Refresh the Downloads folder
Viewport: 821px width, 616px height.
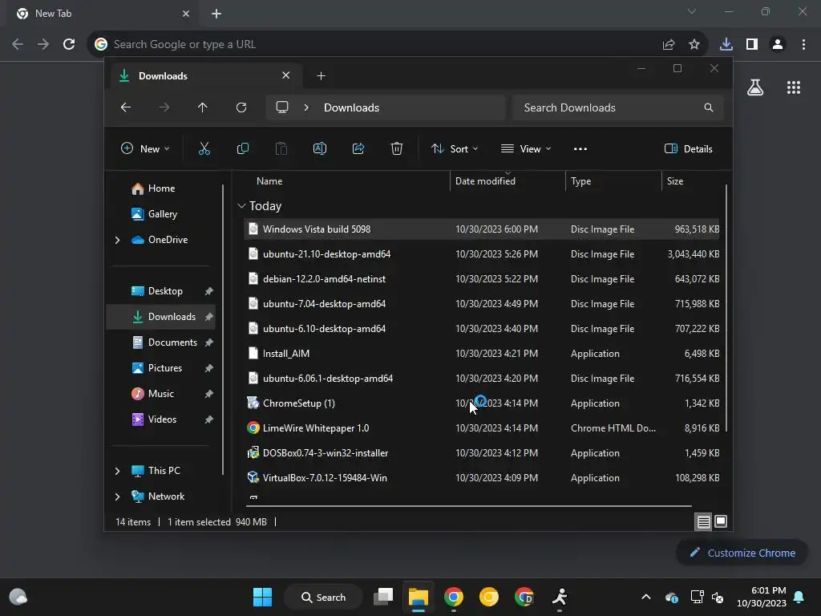pyautogui.click(x=241, y=107)
